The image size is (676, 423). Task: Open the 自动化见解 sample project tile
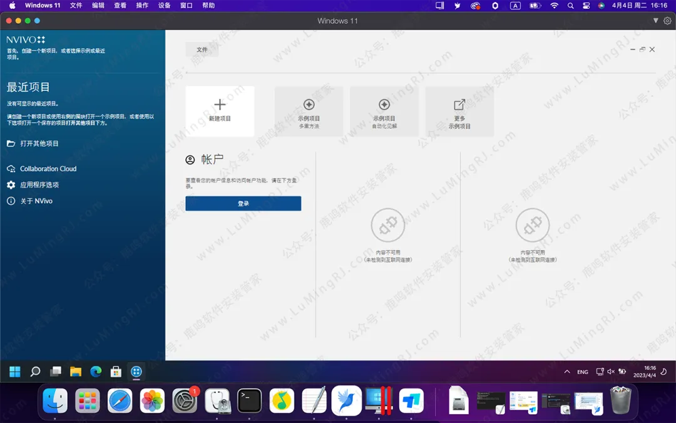pyautogui.click(x=384, y=111)
